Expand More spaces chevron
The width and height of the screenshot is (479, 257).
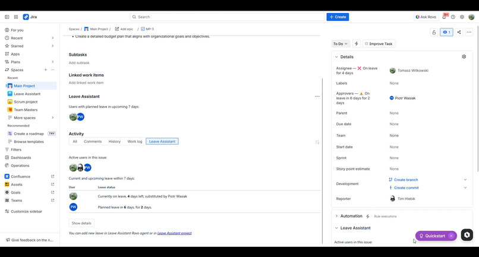[52, 118]
